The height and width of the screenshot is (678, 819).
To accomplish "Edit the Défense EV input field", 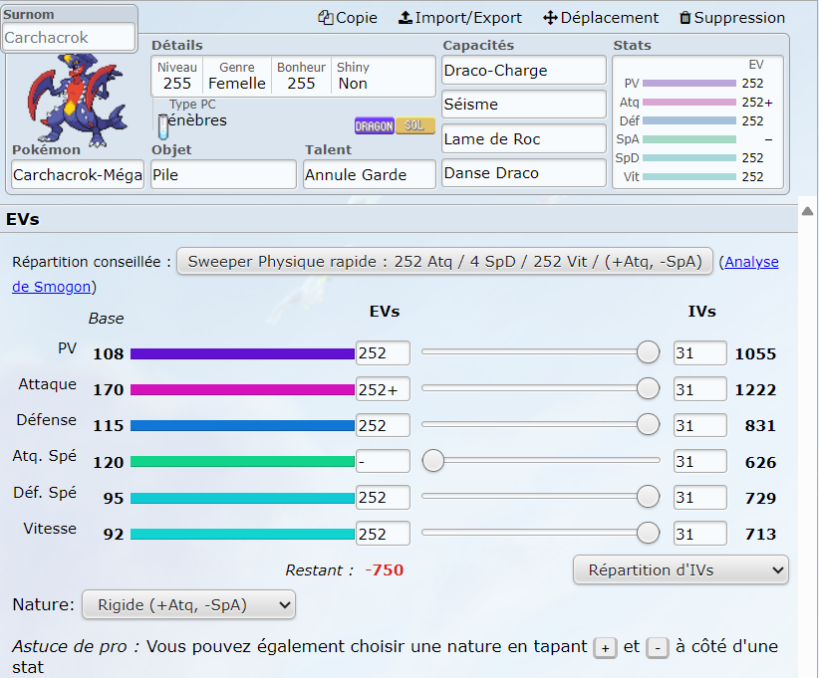I will (x=383, y=425).
